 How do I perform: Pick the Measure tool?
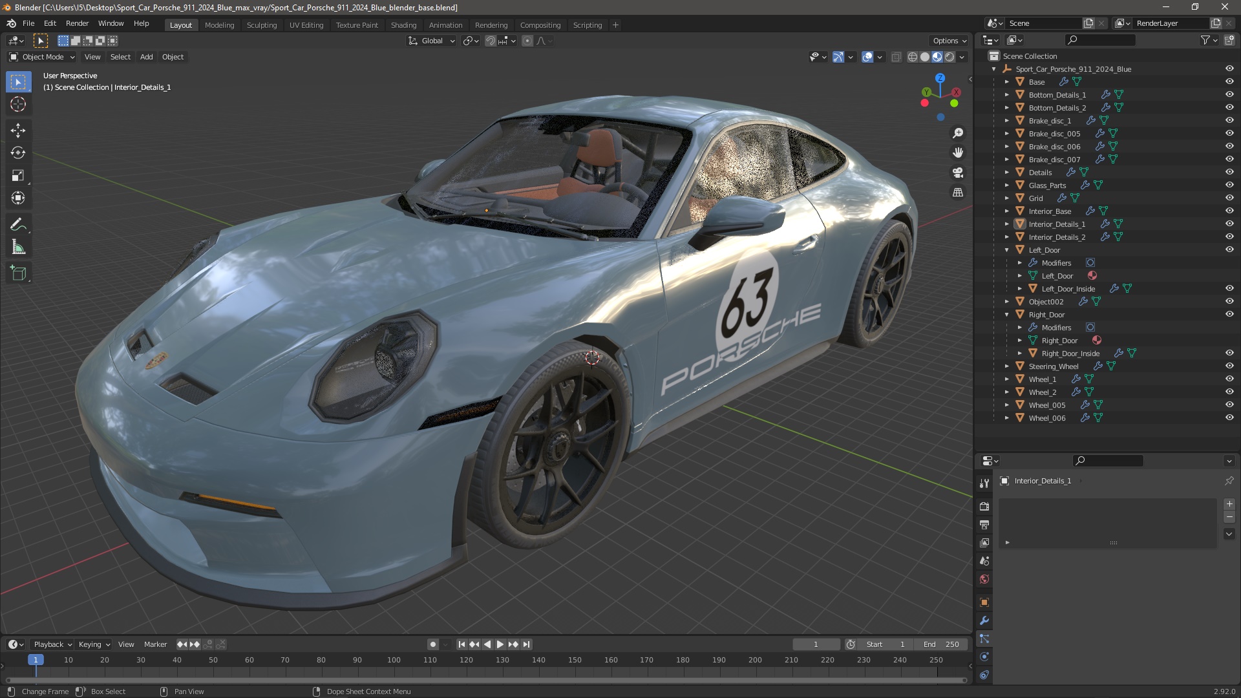click(x=18, y=248)
